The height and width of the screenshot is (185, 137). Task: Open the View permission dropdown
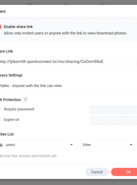click(x=108, y=145)
